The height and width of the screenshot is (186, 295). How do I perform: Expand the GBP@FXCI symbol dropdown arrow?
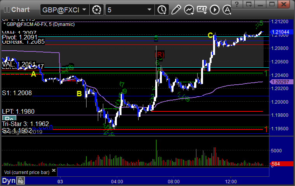coord(84,9)
